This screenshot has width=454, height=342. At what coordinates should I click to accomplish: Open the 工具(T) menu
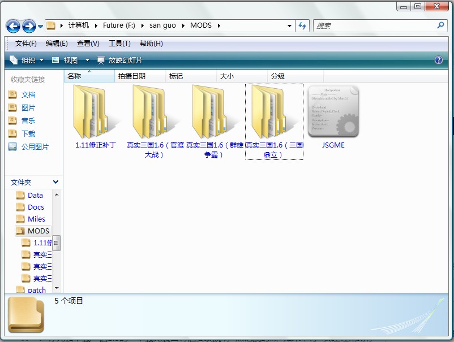(119, 44)
